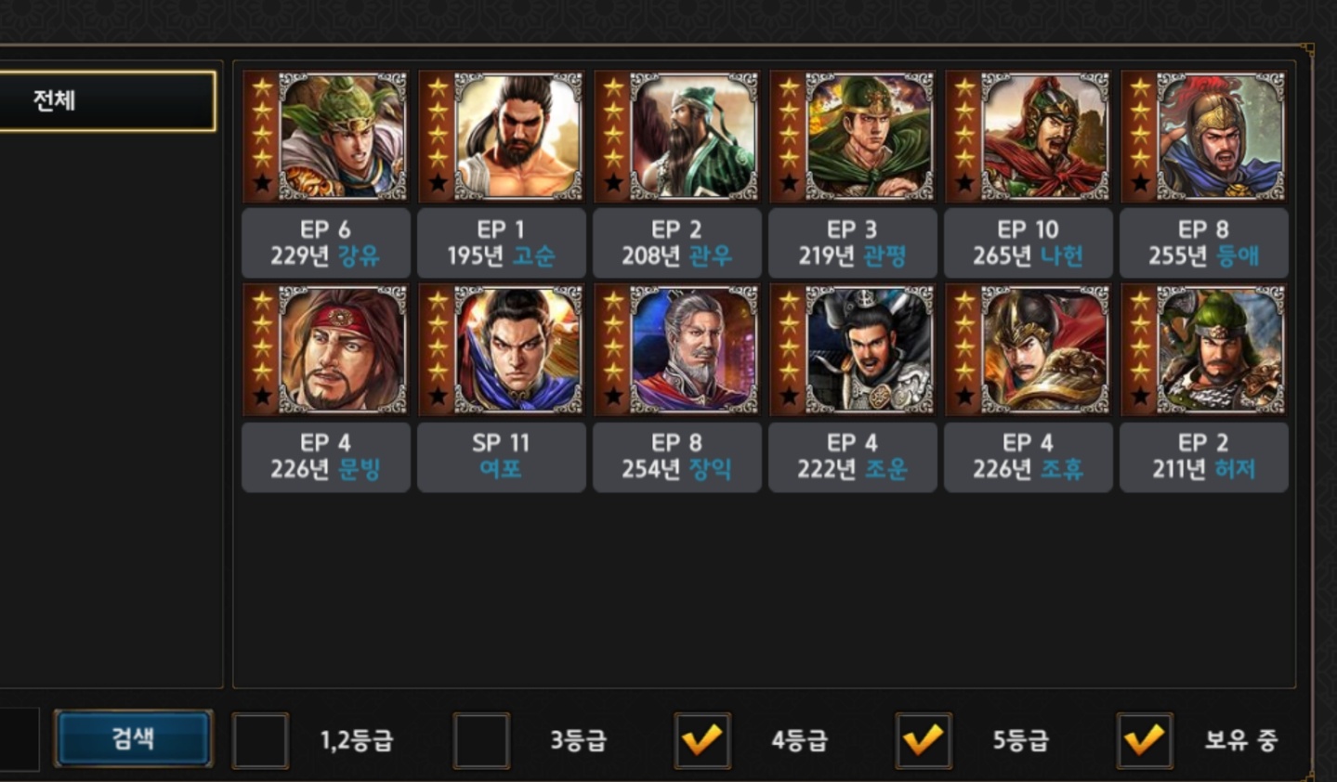Select the 관우 EP 2 character portrait
Screen dimensions: 1337x782
(676, 137)
